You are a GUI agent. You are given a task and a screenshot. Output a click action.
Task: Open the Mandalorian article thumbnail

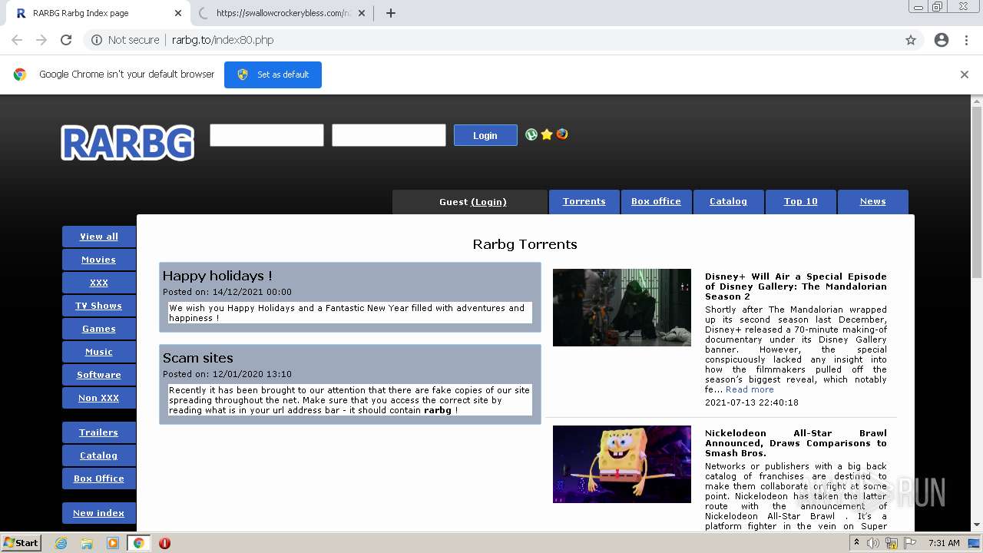(622, 307)
